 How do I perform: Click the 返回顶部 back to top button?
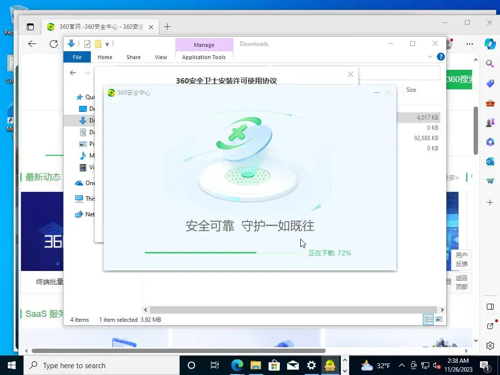[461, 282]
